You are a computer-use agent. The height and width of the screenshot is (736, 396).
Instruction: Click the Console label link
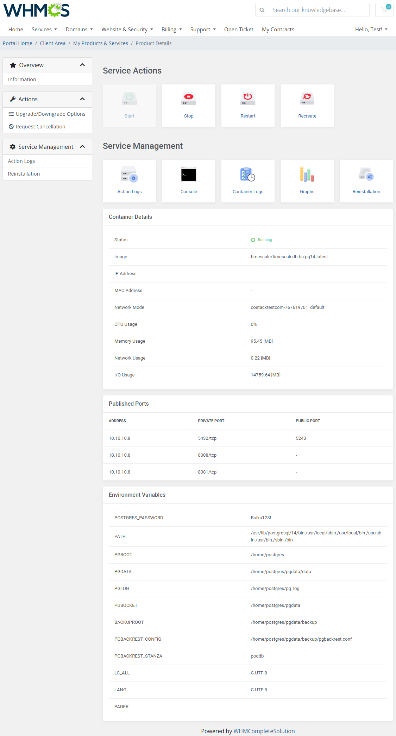pos(189,192)
